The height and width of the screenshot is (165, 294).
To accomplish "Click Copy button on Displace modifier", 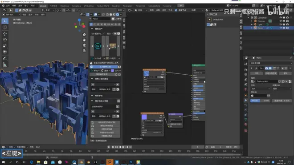I will 285,73.
